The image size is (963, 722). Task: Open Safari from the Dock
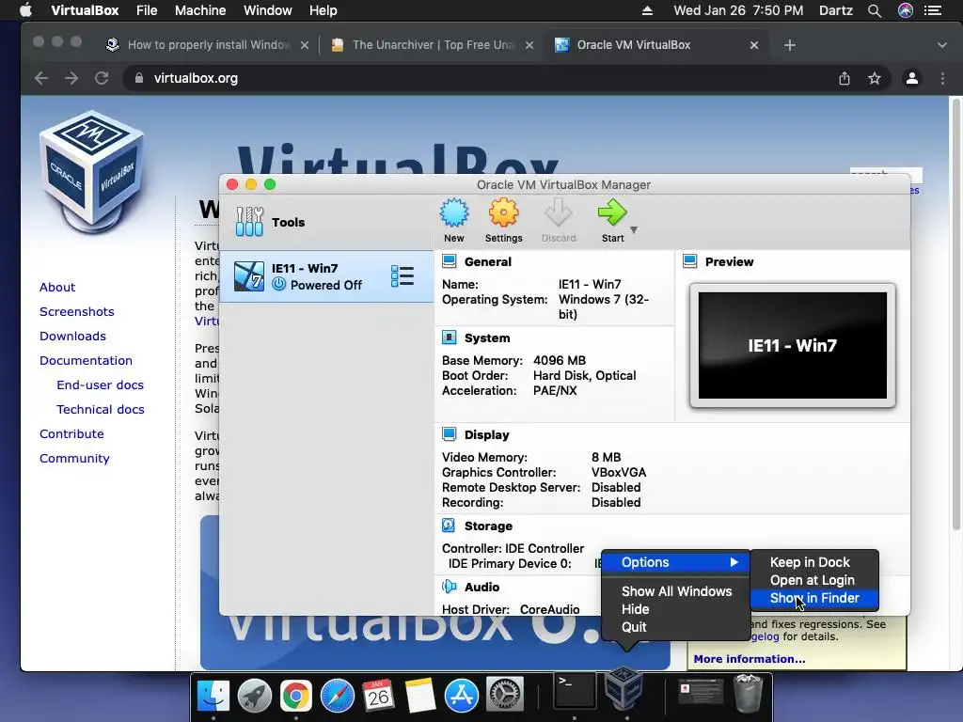[x=338, y=696]
